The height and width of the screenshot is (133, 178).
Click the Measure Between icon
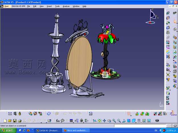[10, 113]
